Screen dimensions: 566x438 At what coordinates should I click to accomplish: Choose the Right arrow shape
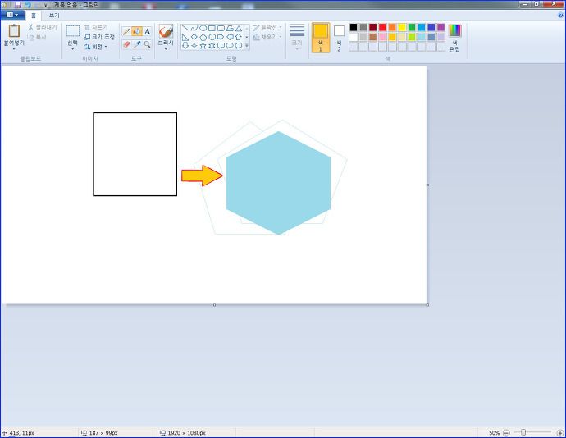(221, 37)
